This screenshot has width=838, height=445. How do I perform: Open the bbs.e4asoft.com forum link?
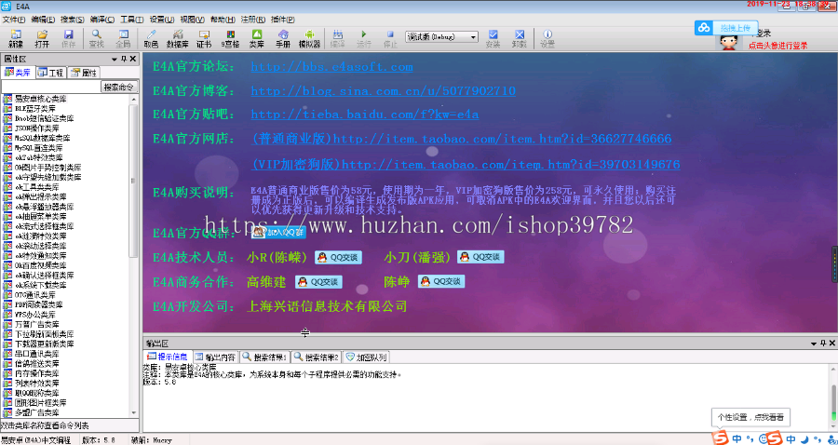pyautogui.click(x=331, y=67)
